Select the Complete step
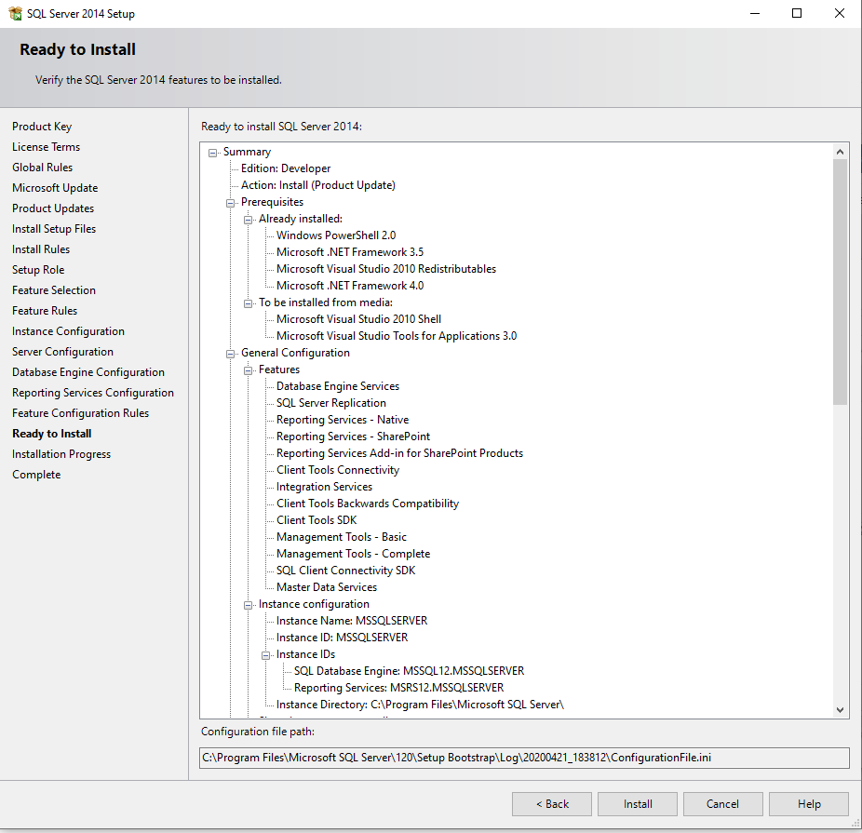 pos(36,474)
